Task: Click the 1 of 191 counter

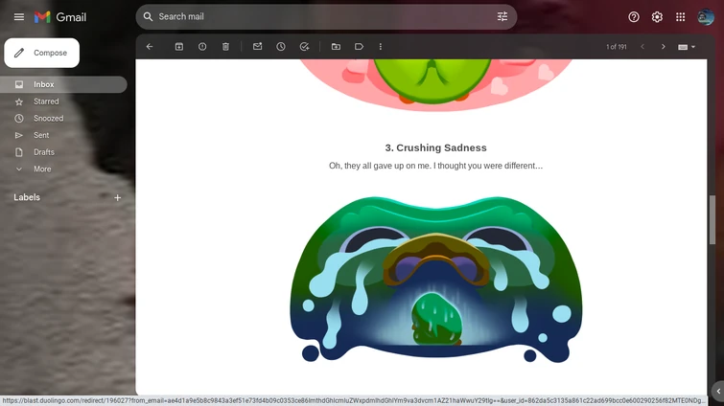Action: 616,47
